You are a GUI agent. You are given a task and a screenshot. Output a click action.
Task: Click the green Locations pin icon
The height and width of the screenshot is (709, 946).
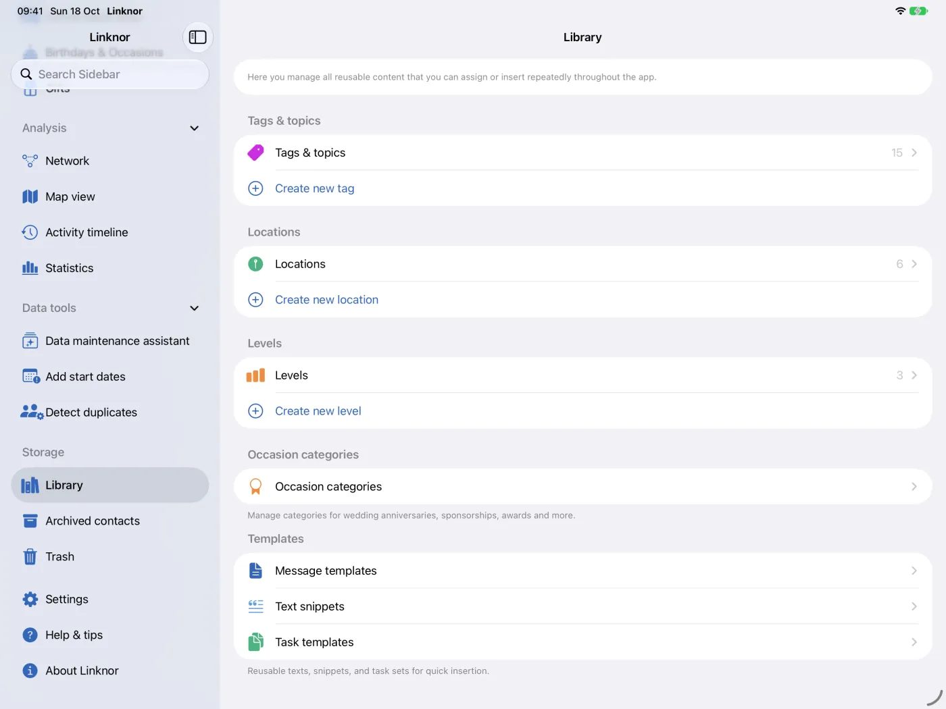point(255,264)
